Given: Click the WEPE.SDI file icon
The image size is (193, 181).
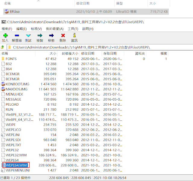Looking at the screenshot, I should (x=3, y=140).
